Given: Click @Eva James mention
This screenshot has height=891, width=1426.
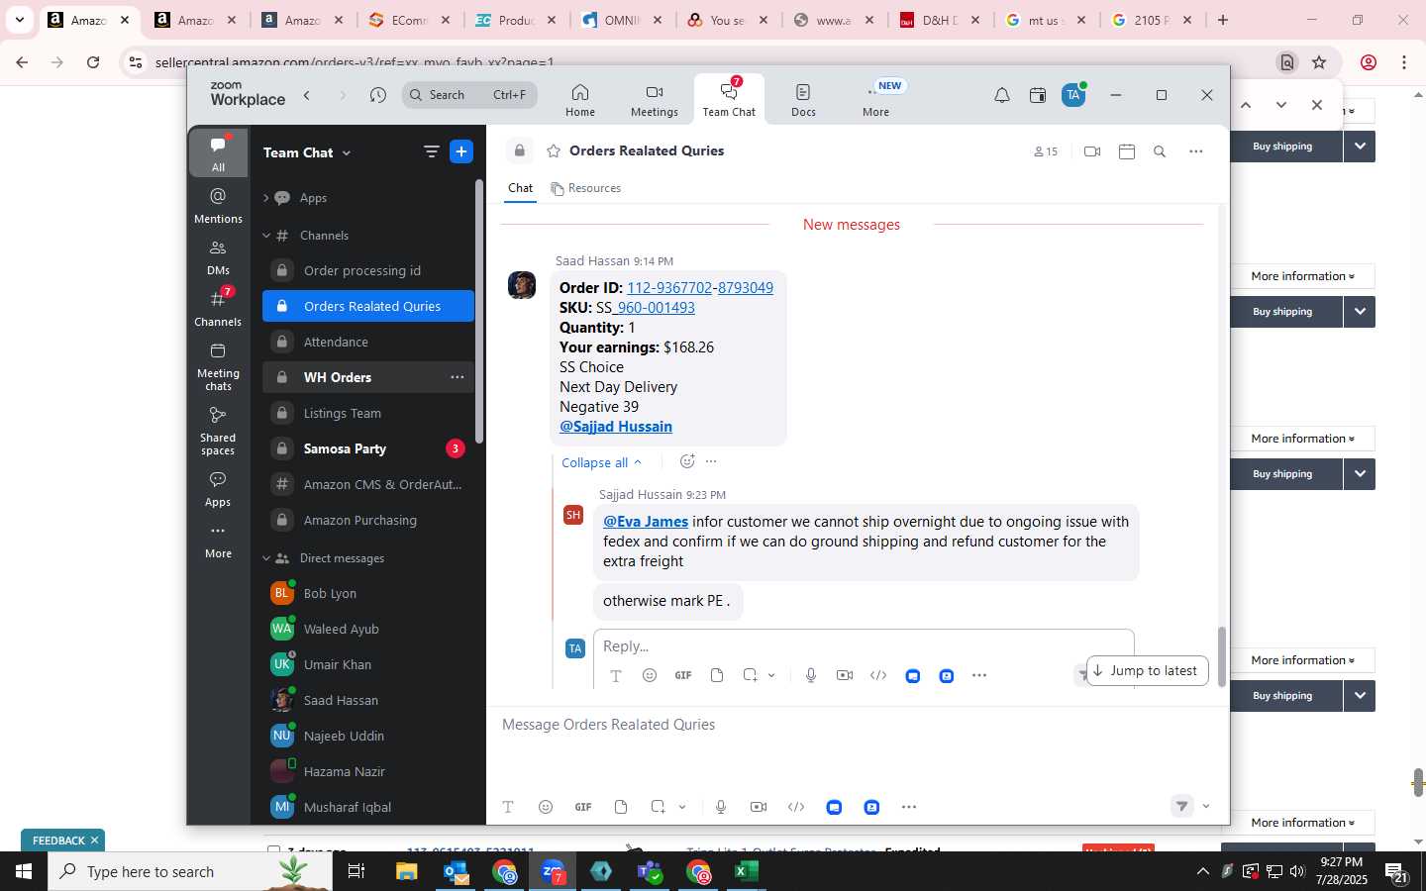Looking at the screenshot, I should [646, 522].
